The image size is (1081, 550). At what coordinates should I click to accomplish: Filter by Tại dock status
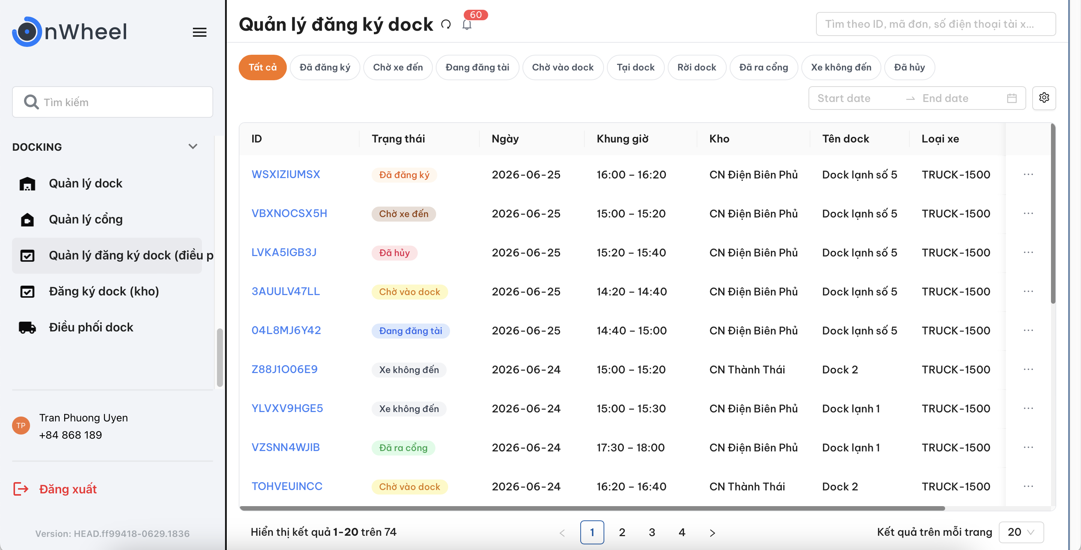point(635,67)
